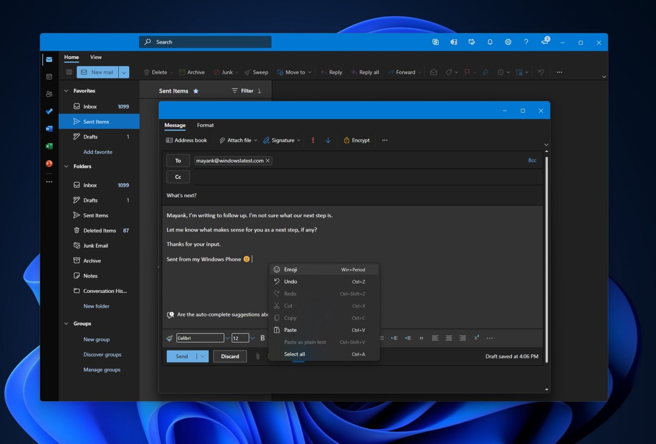Expand the Move to dropdown
This screenshot has height=444, width=656.
310,72
